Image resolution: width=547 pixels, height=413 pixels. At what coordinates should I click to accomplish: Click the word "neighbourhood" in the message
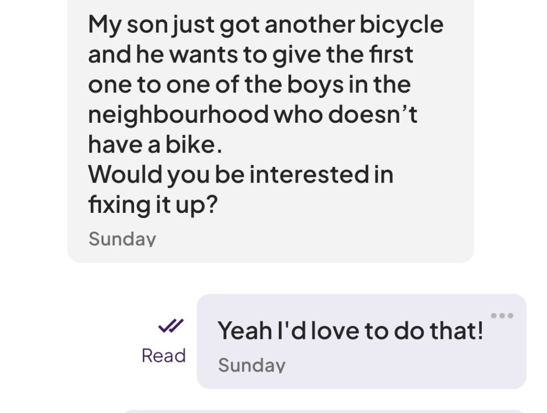(x=178, y=115)
